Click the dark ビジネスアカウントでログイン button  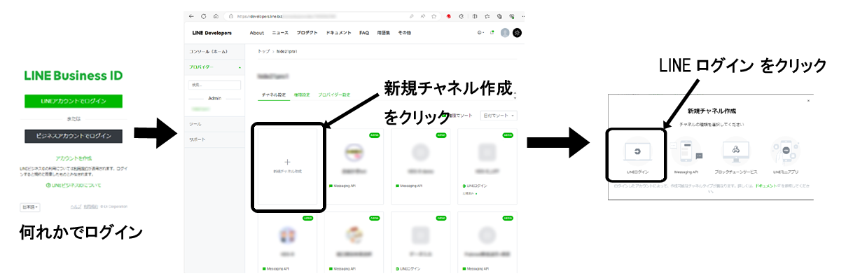(x=74, y=136)
